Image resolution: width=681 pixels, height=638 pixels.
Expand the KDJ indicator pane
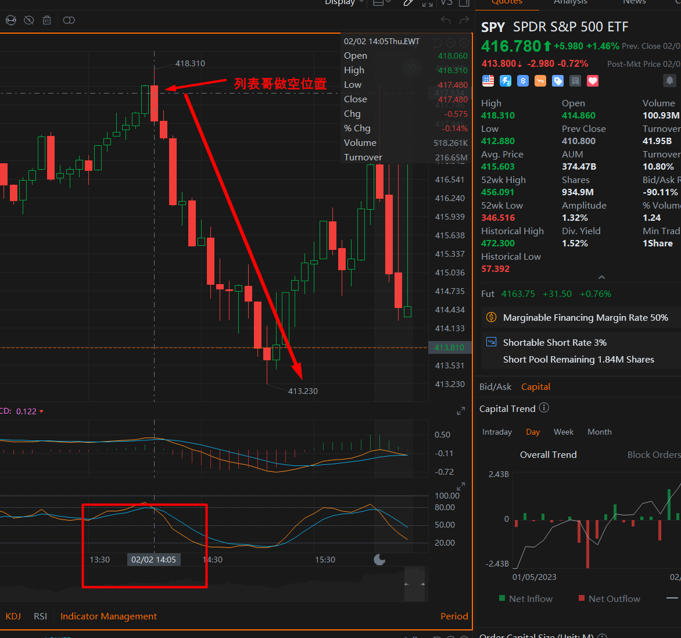[x=461, y=486]
